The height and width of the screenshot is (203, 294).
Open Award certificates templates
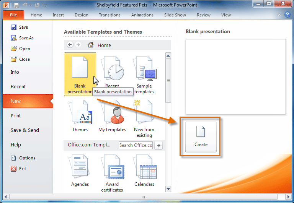[x=112, y=173]
